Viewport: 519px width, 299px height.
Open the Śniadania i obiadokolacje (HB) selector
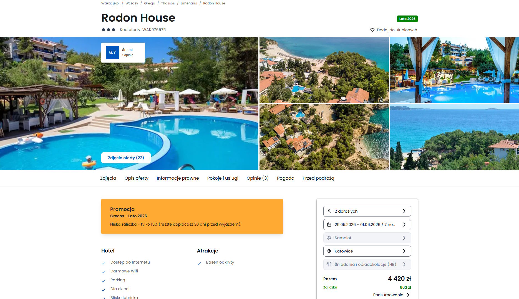point(367,264)
